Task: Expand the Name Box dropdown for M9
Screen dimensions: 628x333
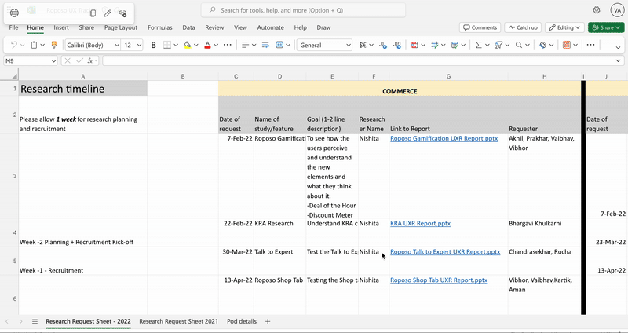Action: click(53, 61)
